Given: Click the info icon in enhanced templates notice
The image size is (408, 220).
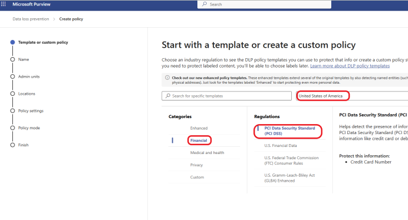Looking at the screenshot, I should [x=167, y=78].
